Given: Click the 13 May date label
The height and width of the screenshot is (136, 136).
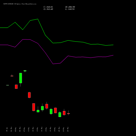Looking at the screenshot, I should click(x=38, y=129).
